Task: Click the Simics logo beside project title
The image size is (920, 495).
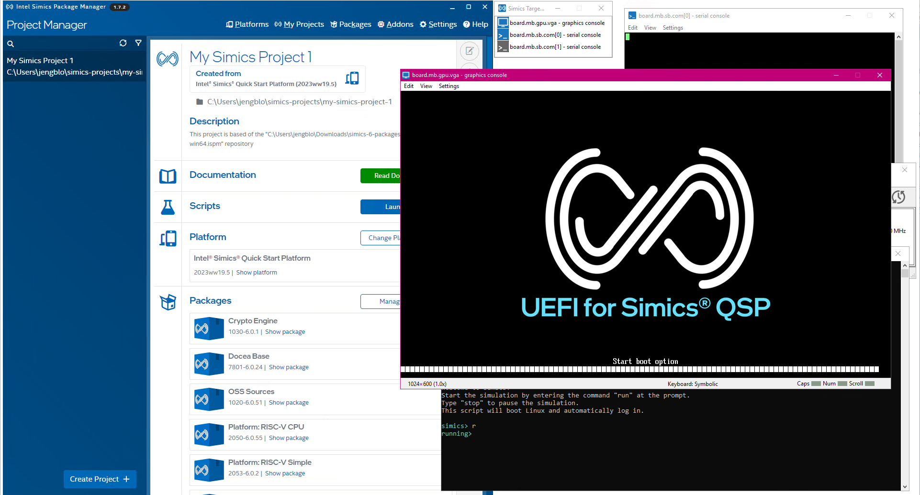Action: [168, 59]
